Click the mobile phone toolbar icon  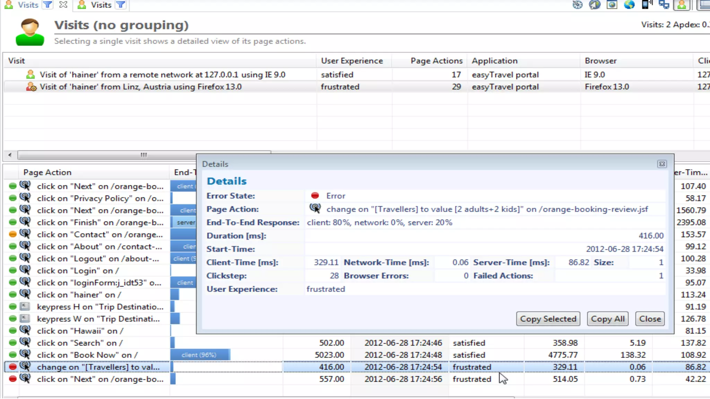(647, 5)
